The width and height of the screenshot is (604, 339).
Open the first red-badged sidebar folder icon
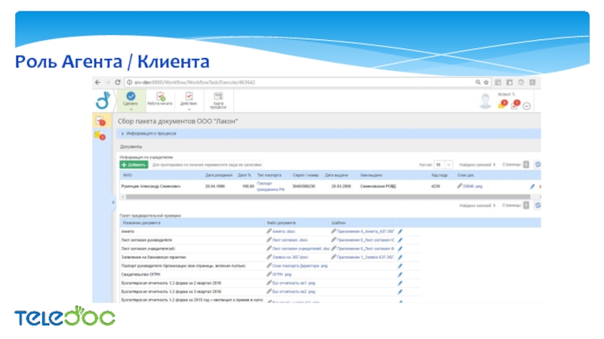coord(100,121)
